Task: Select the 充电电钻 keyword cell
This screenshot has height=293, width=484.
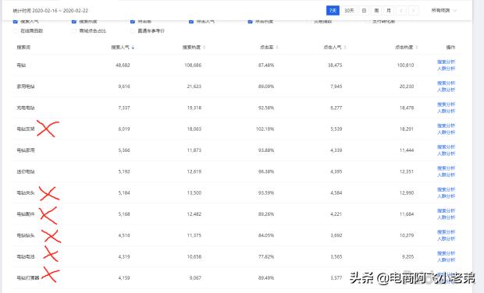Action: coord(26,108)
